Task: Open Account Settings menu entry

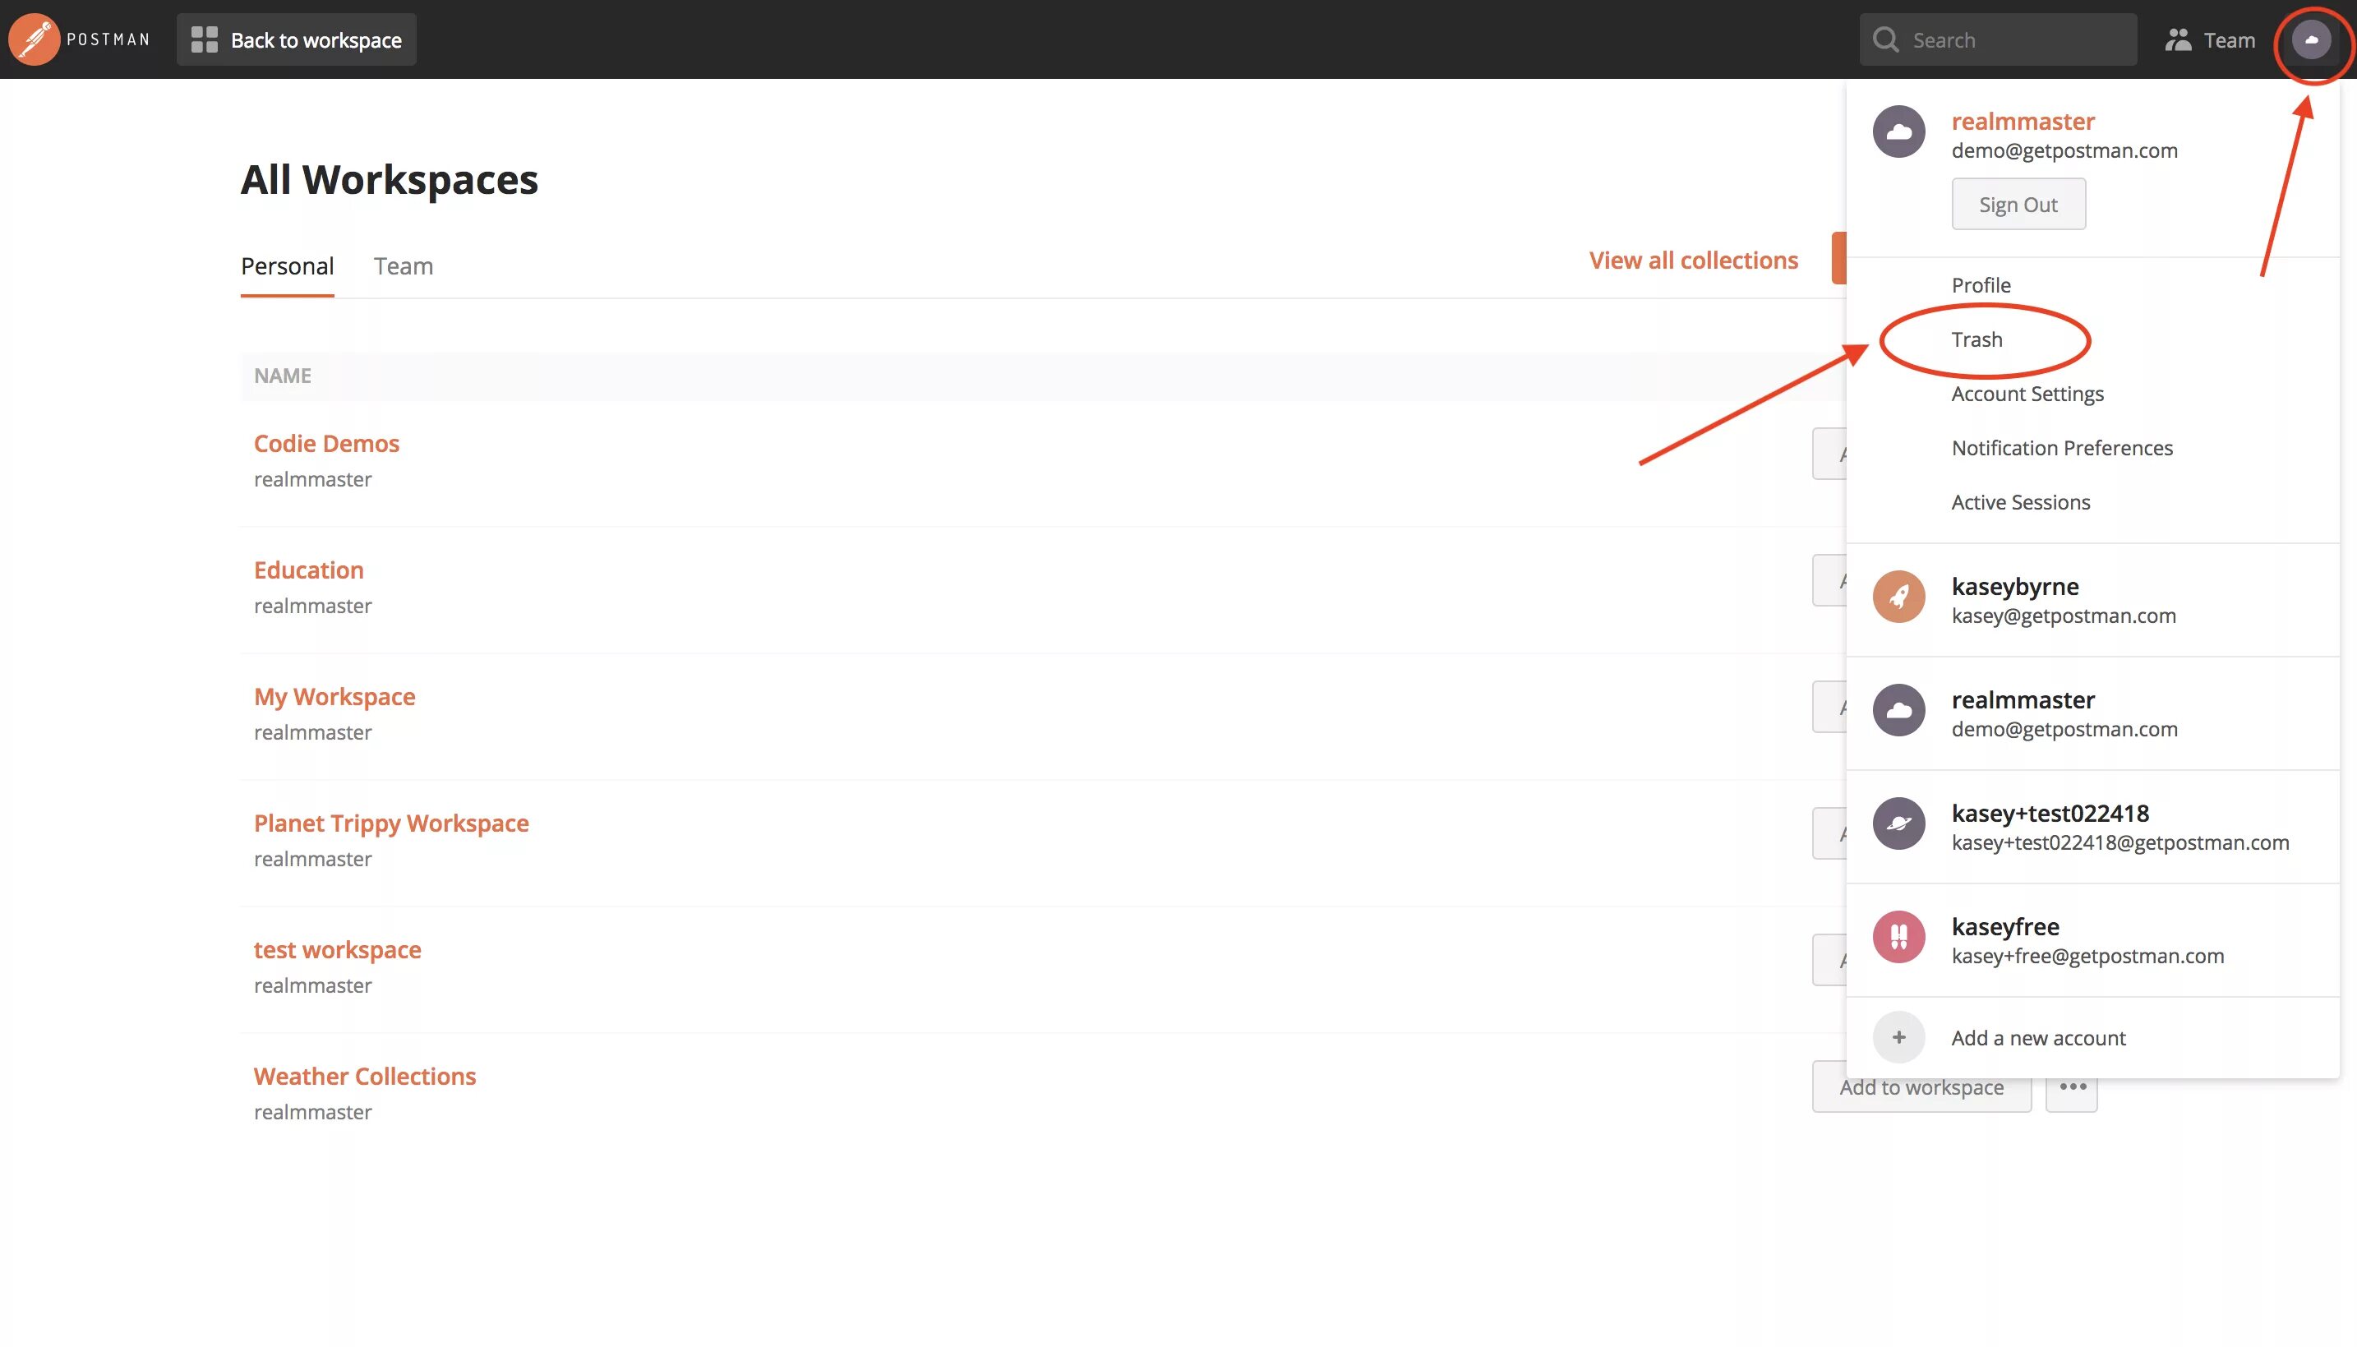Action: click(2027, 394)
